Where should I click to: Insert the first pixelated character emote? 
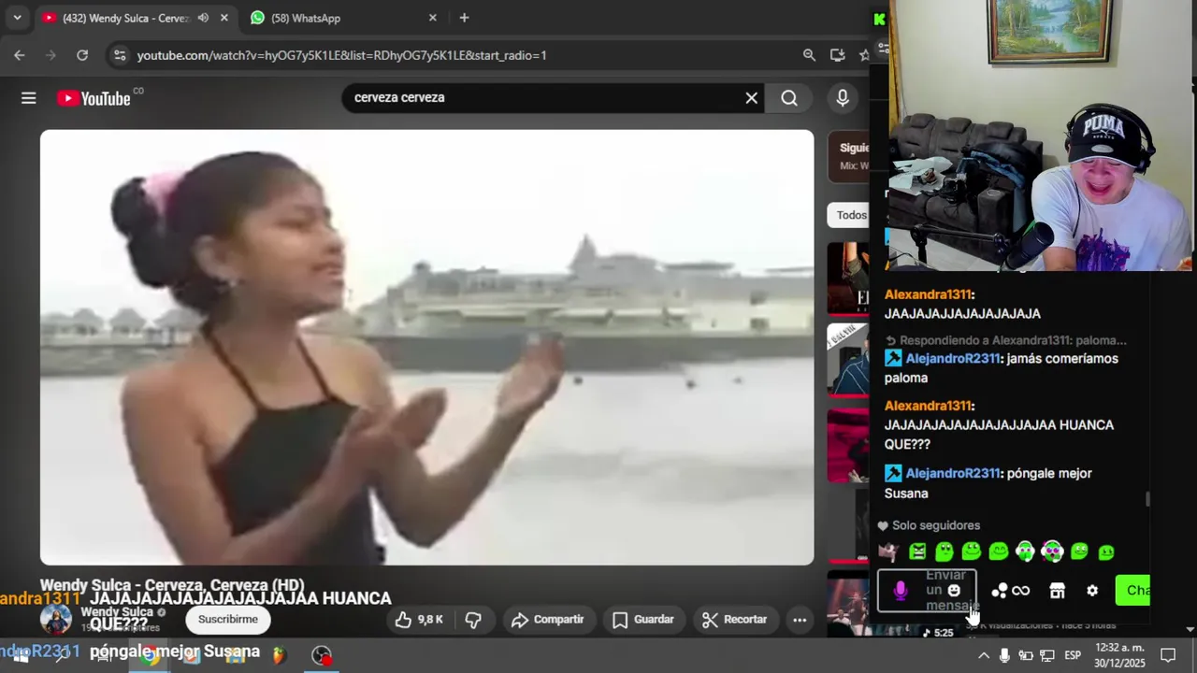click(888, 551)
